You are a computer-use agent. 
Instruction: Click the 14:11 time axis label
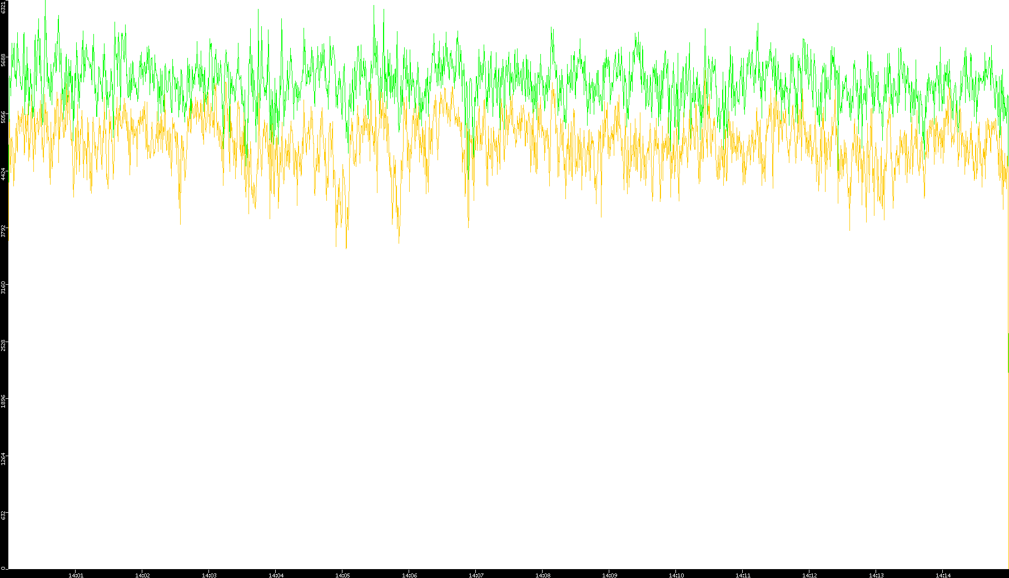[x=743, y=575]
